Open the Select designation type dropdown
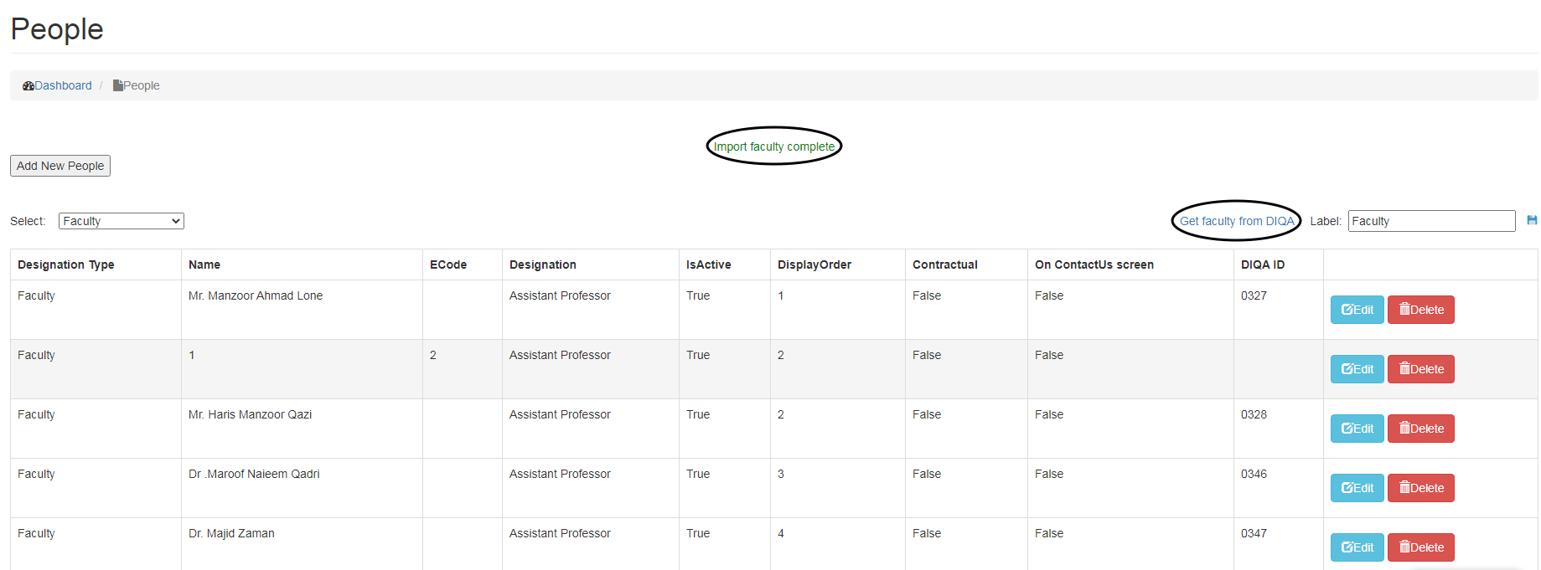The height and width of the screenshot is (570, 1541). pos(121,221)
